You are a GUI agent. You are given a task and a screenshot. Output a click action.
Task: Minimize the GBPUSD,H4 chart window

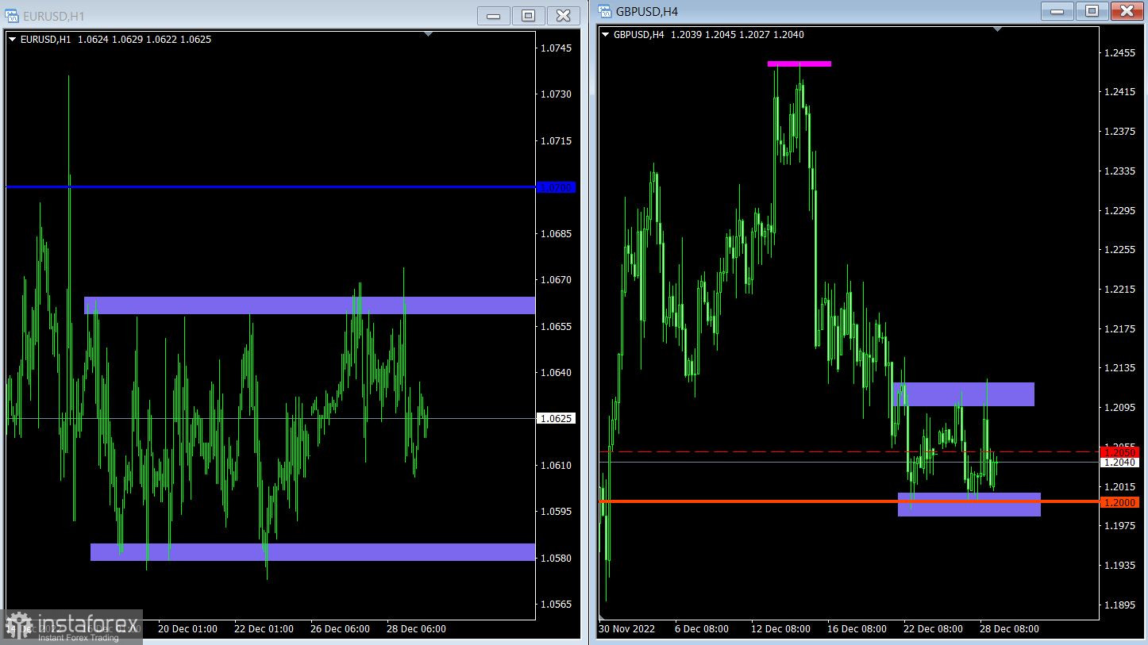(1057, 10)
